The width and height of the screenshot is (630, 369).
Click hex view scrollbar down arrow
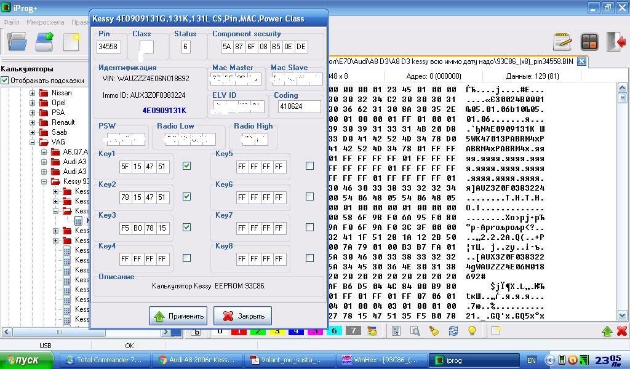622,315
